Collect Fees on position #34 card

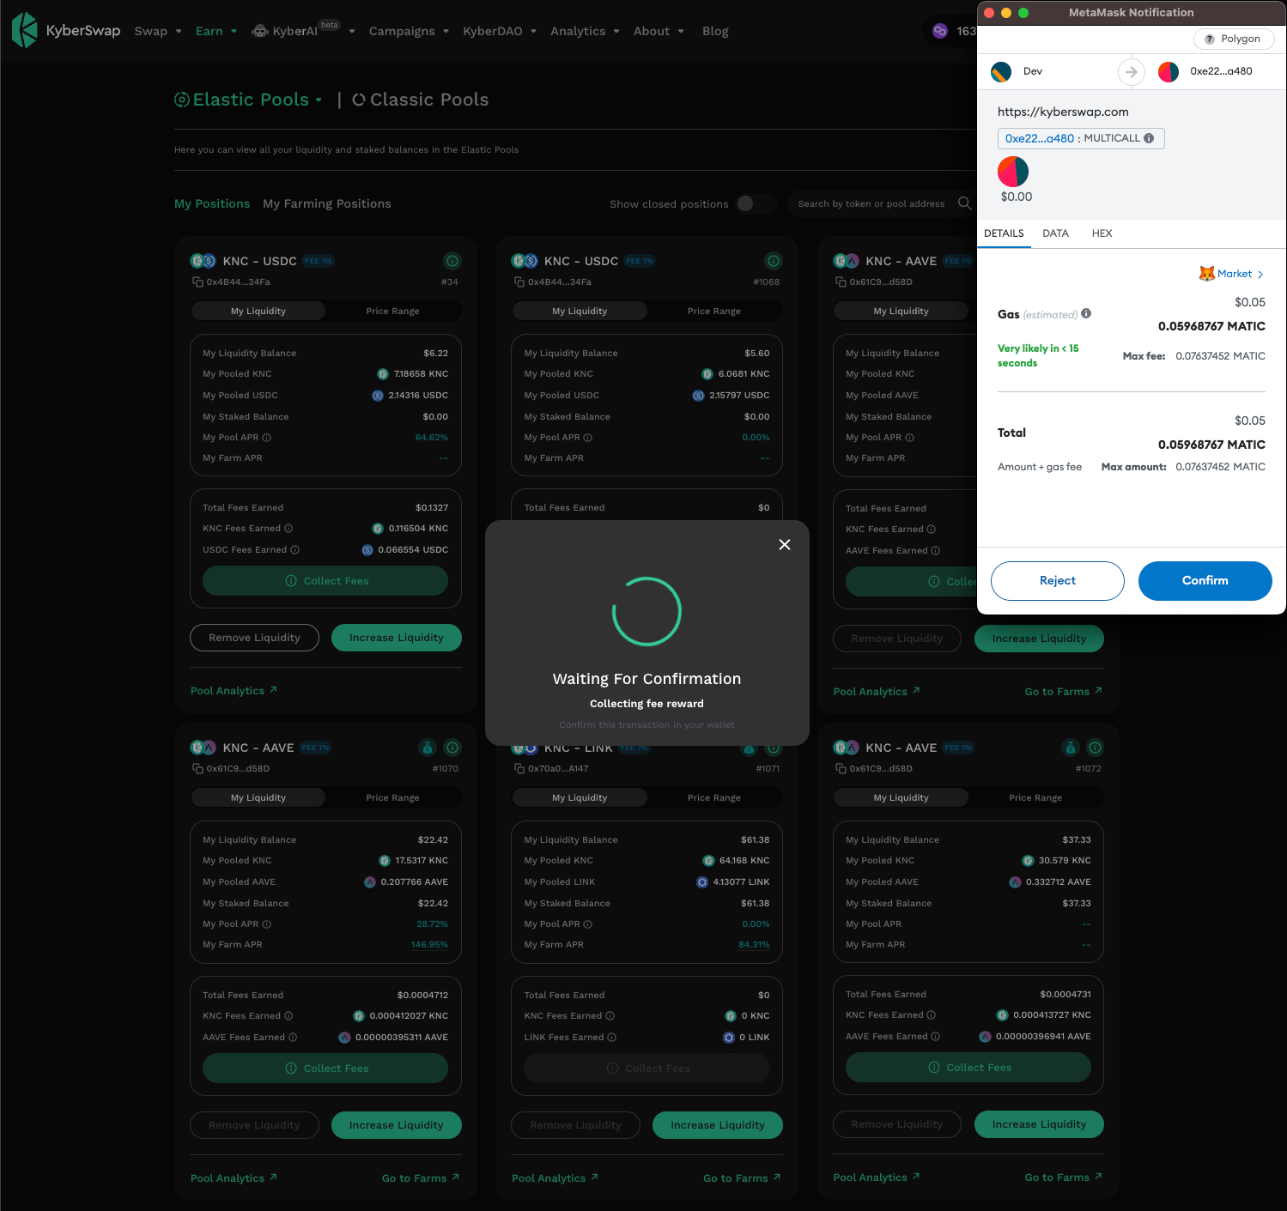[x=325, y=581]
